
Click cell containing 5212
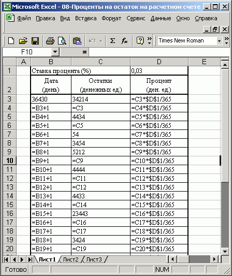pyautogui.click(x=100, y=152)
